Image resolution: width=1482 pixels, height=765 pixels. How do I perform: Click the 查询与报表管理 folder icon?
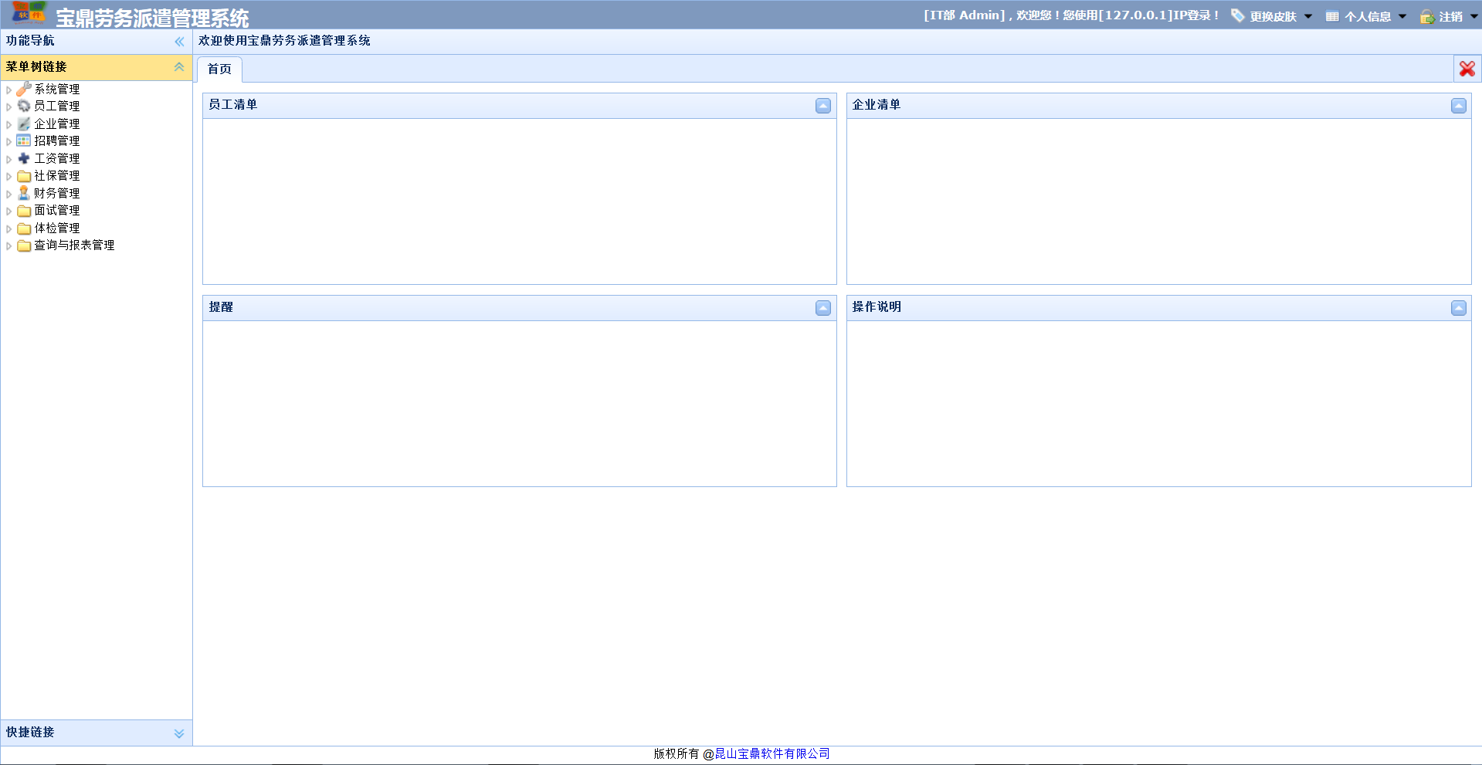pyautogui.click(x=24, y=245)
